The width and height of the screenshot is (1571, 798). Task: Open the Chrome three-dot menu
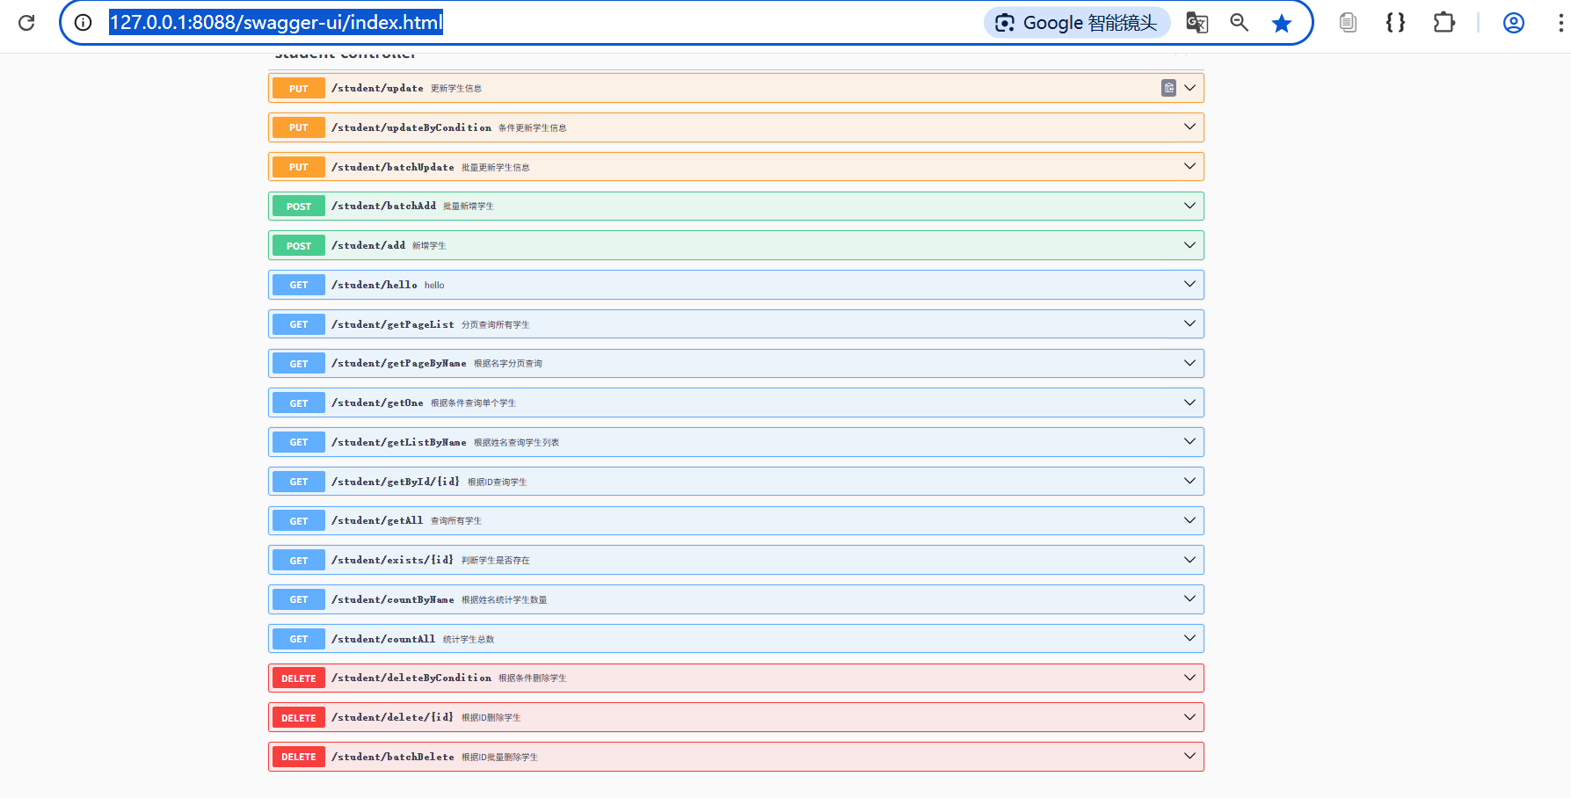(x=1560, y=23)
